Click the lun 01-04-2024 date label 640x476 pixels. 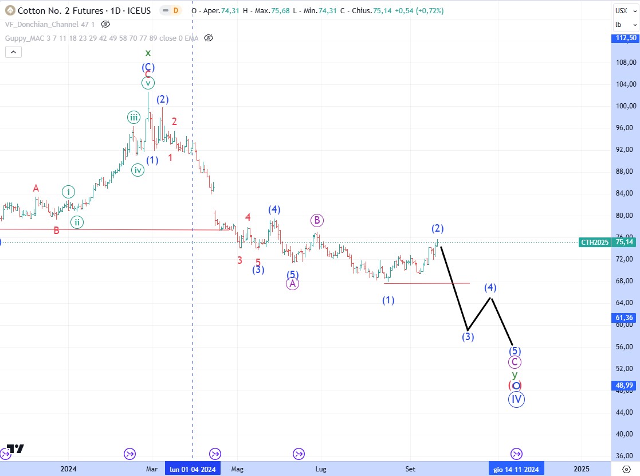193,469
